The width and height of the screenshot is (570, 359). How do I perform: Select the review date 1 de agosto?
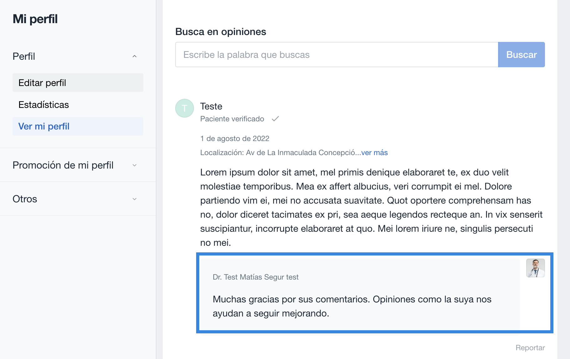pos(235,138)
